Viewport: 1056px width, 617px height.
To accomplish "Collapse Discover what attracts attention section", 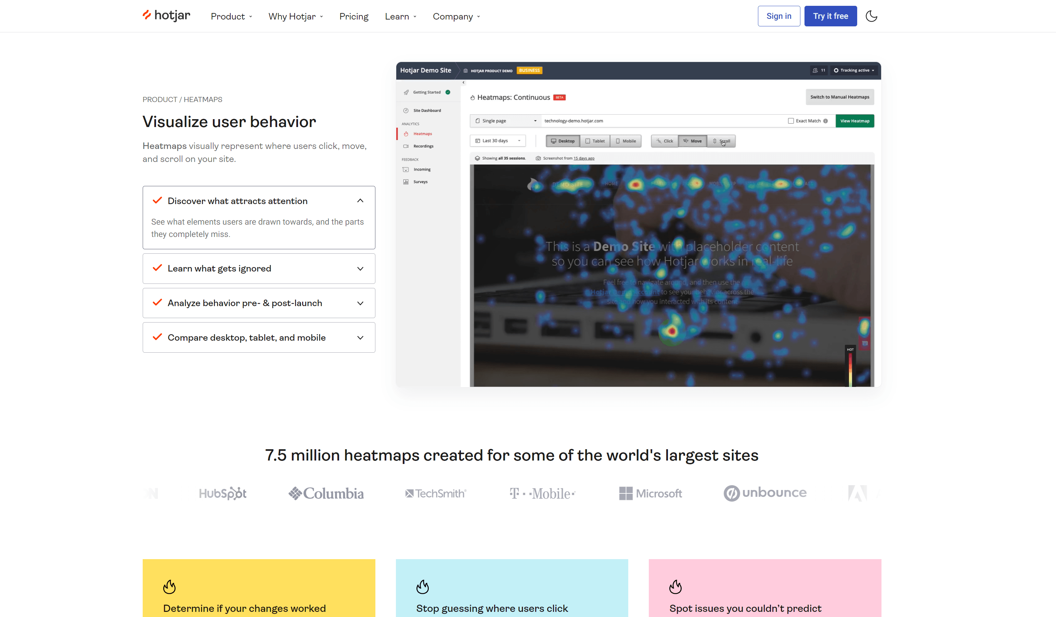I will pyautogui.click(x=360, y=201).
